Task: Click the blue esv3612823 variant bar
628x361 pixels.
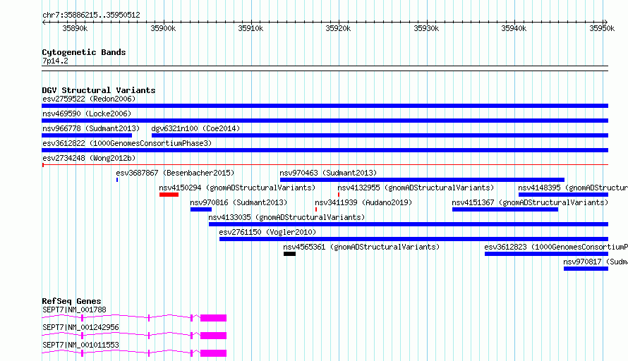Action: click(x=546, y=254)
